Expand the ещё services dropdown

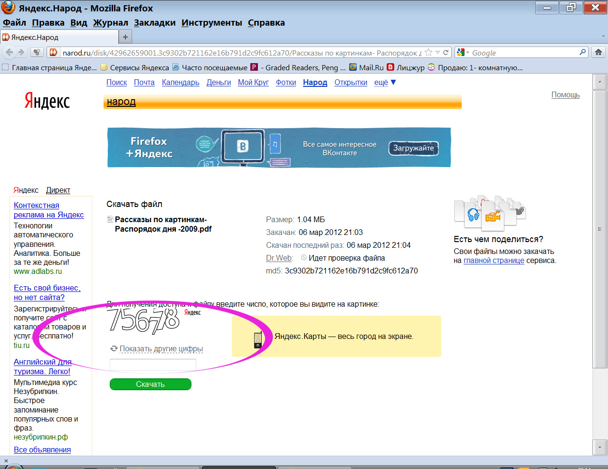pyautogui.click(x=385, y=83)
